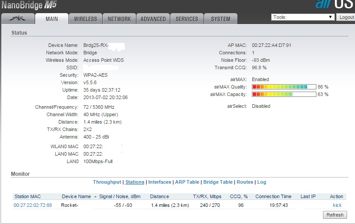Click the Uptime value 35 days 02:37:12
355x224 pixels.
click(x=102, y=90)
